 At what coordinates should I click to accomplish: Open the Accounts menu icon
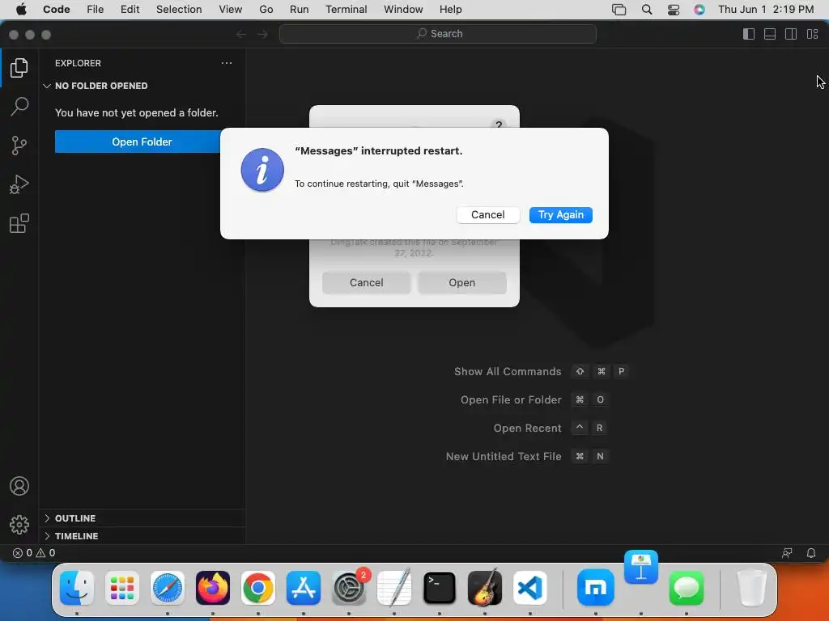(19, 486)
